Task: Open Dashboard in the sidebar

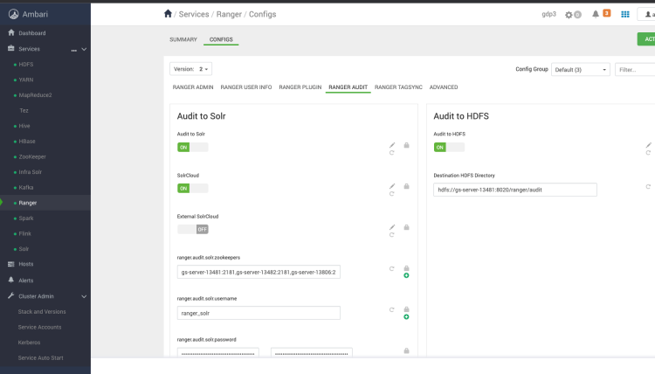Action: [x=32, y=33]
